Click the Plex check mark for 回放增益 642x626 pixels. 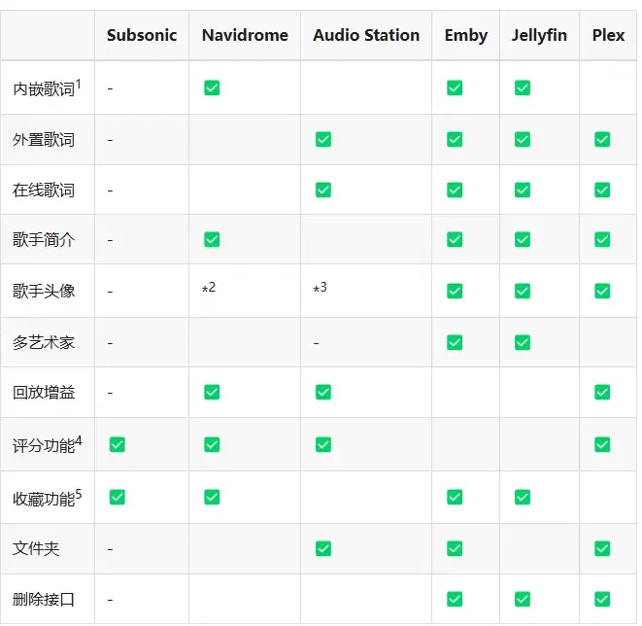click(x=602, y=392)
